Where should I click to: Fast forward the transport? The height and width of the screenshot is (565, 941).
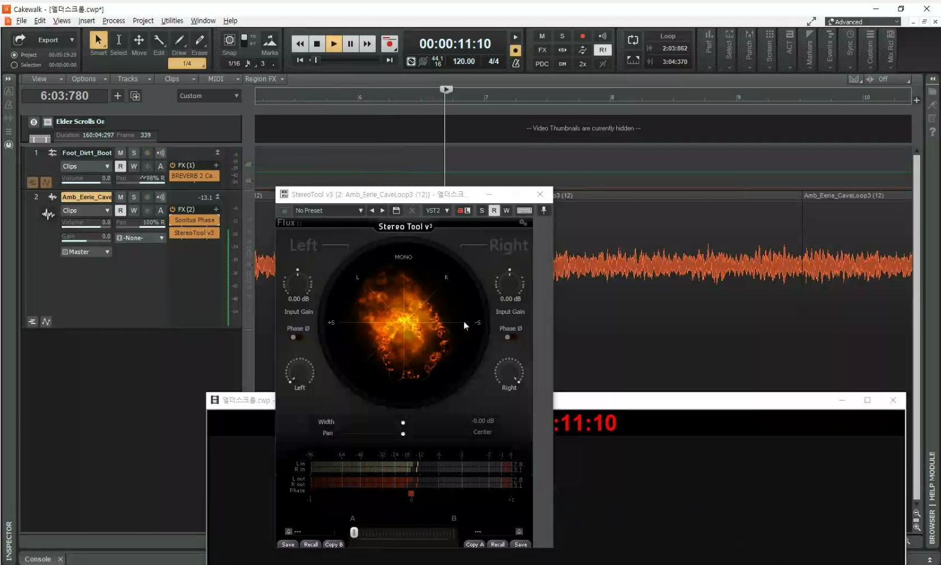pyautogui.click(x=367, y=44)
